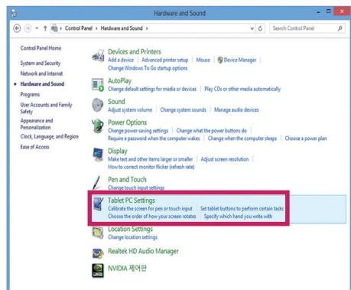
Task: Open the Mouse settings link
Action: click(203, 60)
